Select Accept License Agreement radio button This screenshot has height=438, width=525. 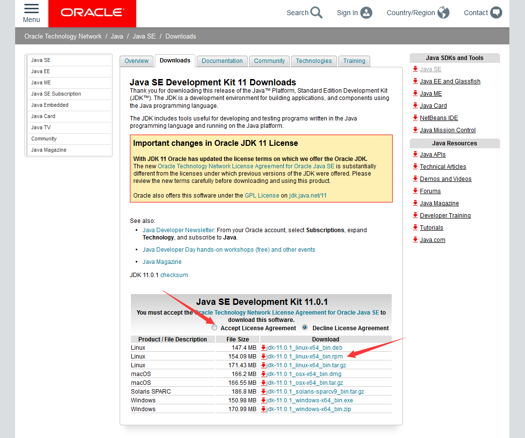pos(214,328)
